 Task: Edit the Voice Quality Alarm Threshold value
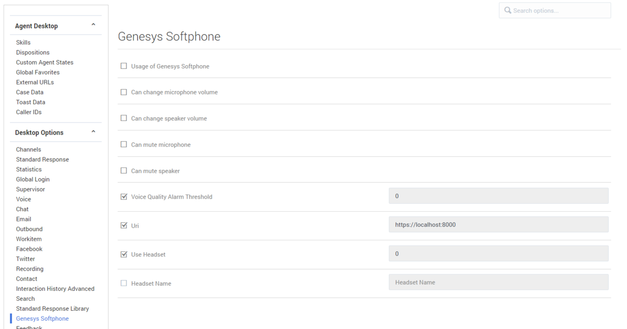point(498,196)
